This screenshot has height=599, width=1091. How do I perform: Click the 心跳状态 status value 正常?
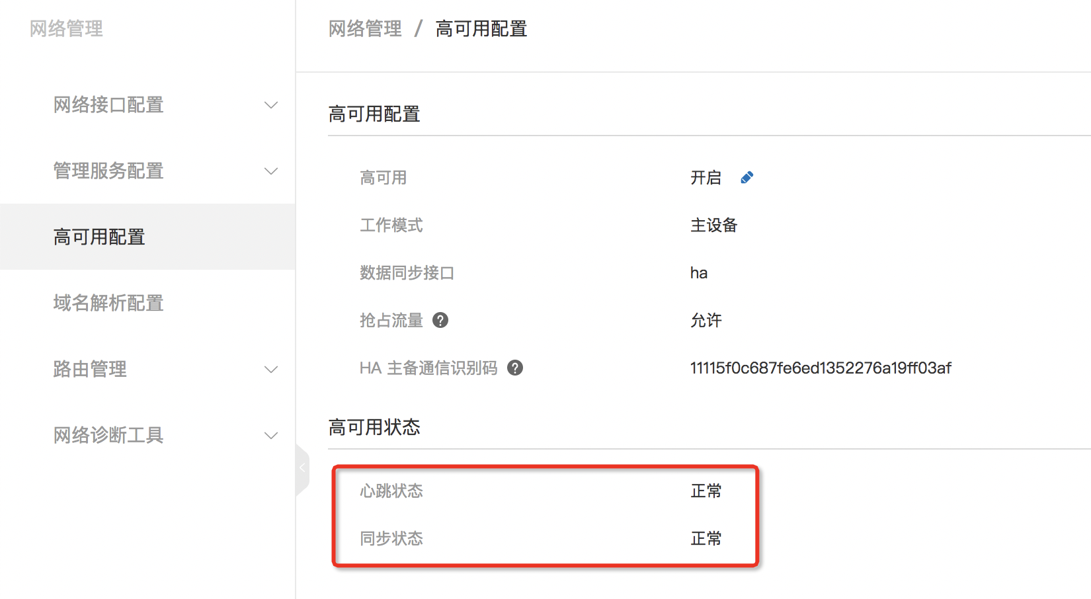pyautogui.click(x=706, y=491)
